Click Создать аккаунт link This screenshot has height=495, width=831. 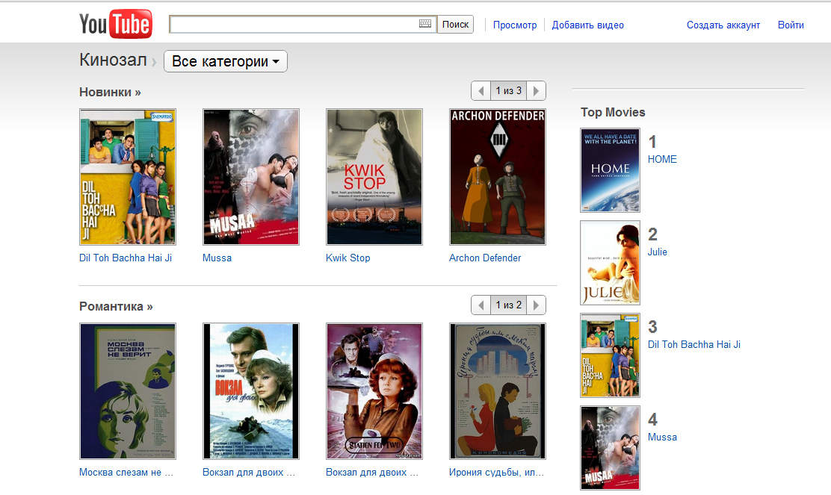[723, 25]
